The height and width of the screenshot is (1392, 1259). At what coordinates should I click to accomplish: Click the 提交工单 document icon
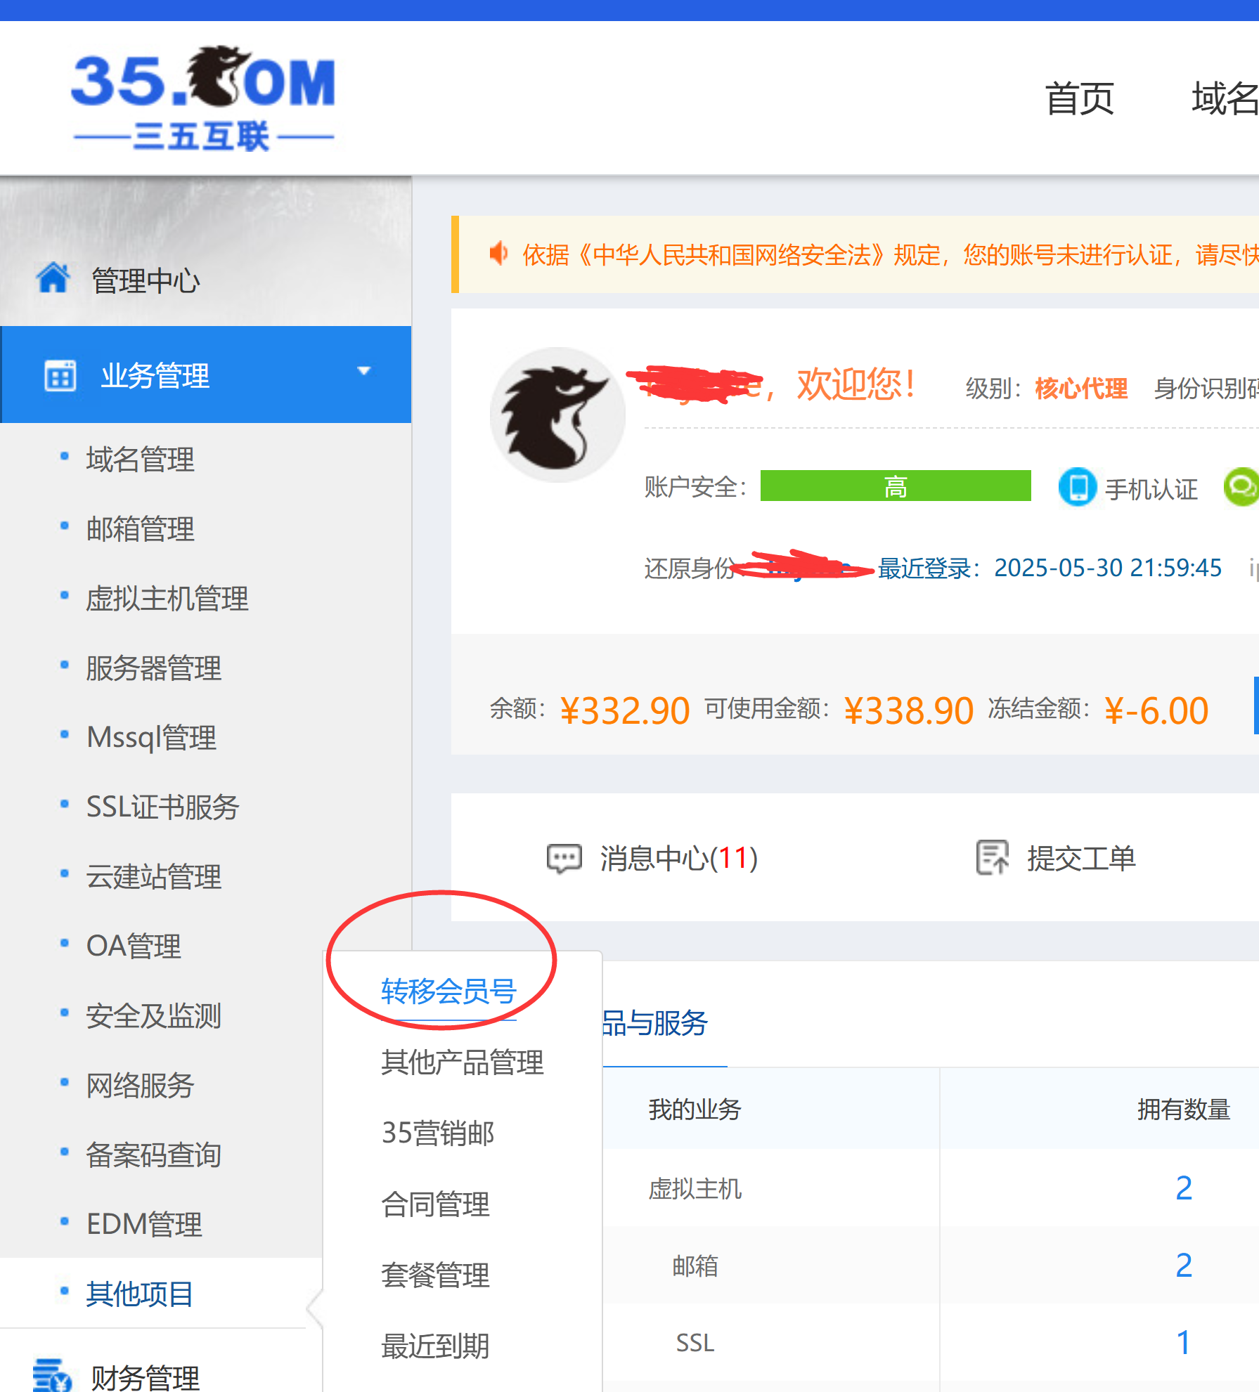(x=992, y=857)
